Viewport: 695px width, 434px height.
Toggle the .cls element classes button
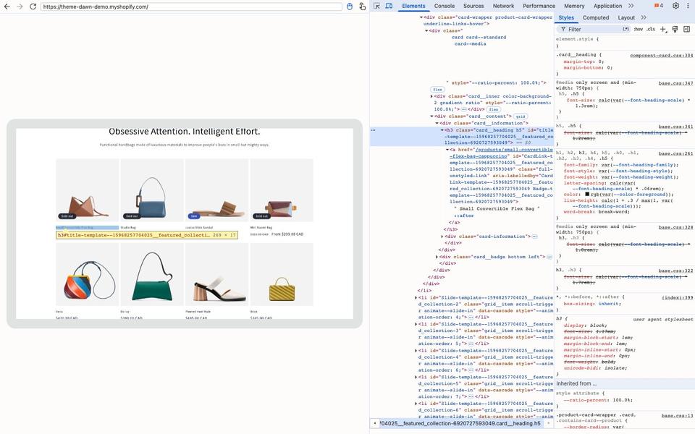point(651,29)
